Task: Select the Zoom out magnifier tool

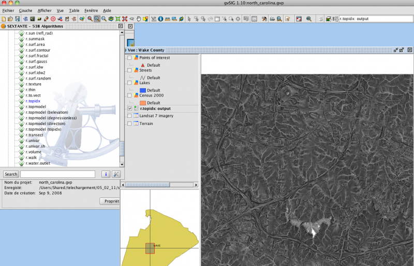Action: coord(104,19)
